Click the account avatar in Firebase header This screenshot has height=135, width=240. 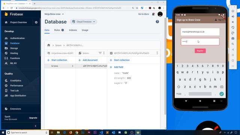coord(160,14)
